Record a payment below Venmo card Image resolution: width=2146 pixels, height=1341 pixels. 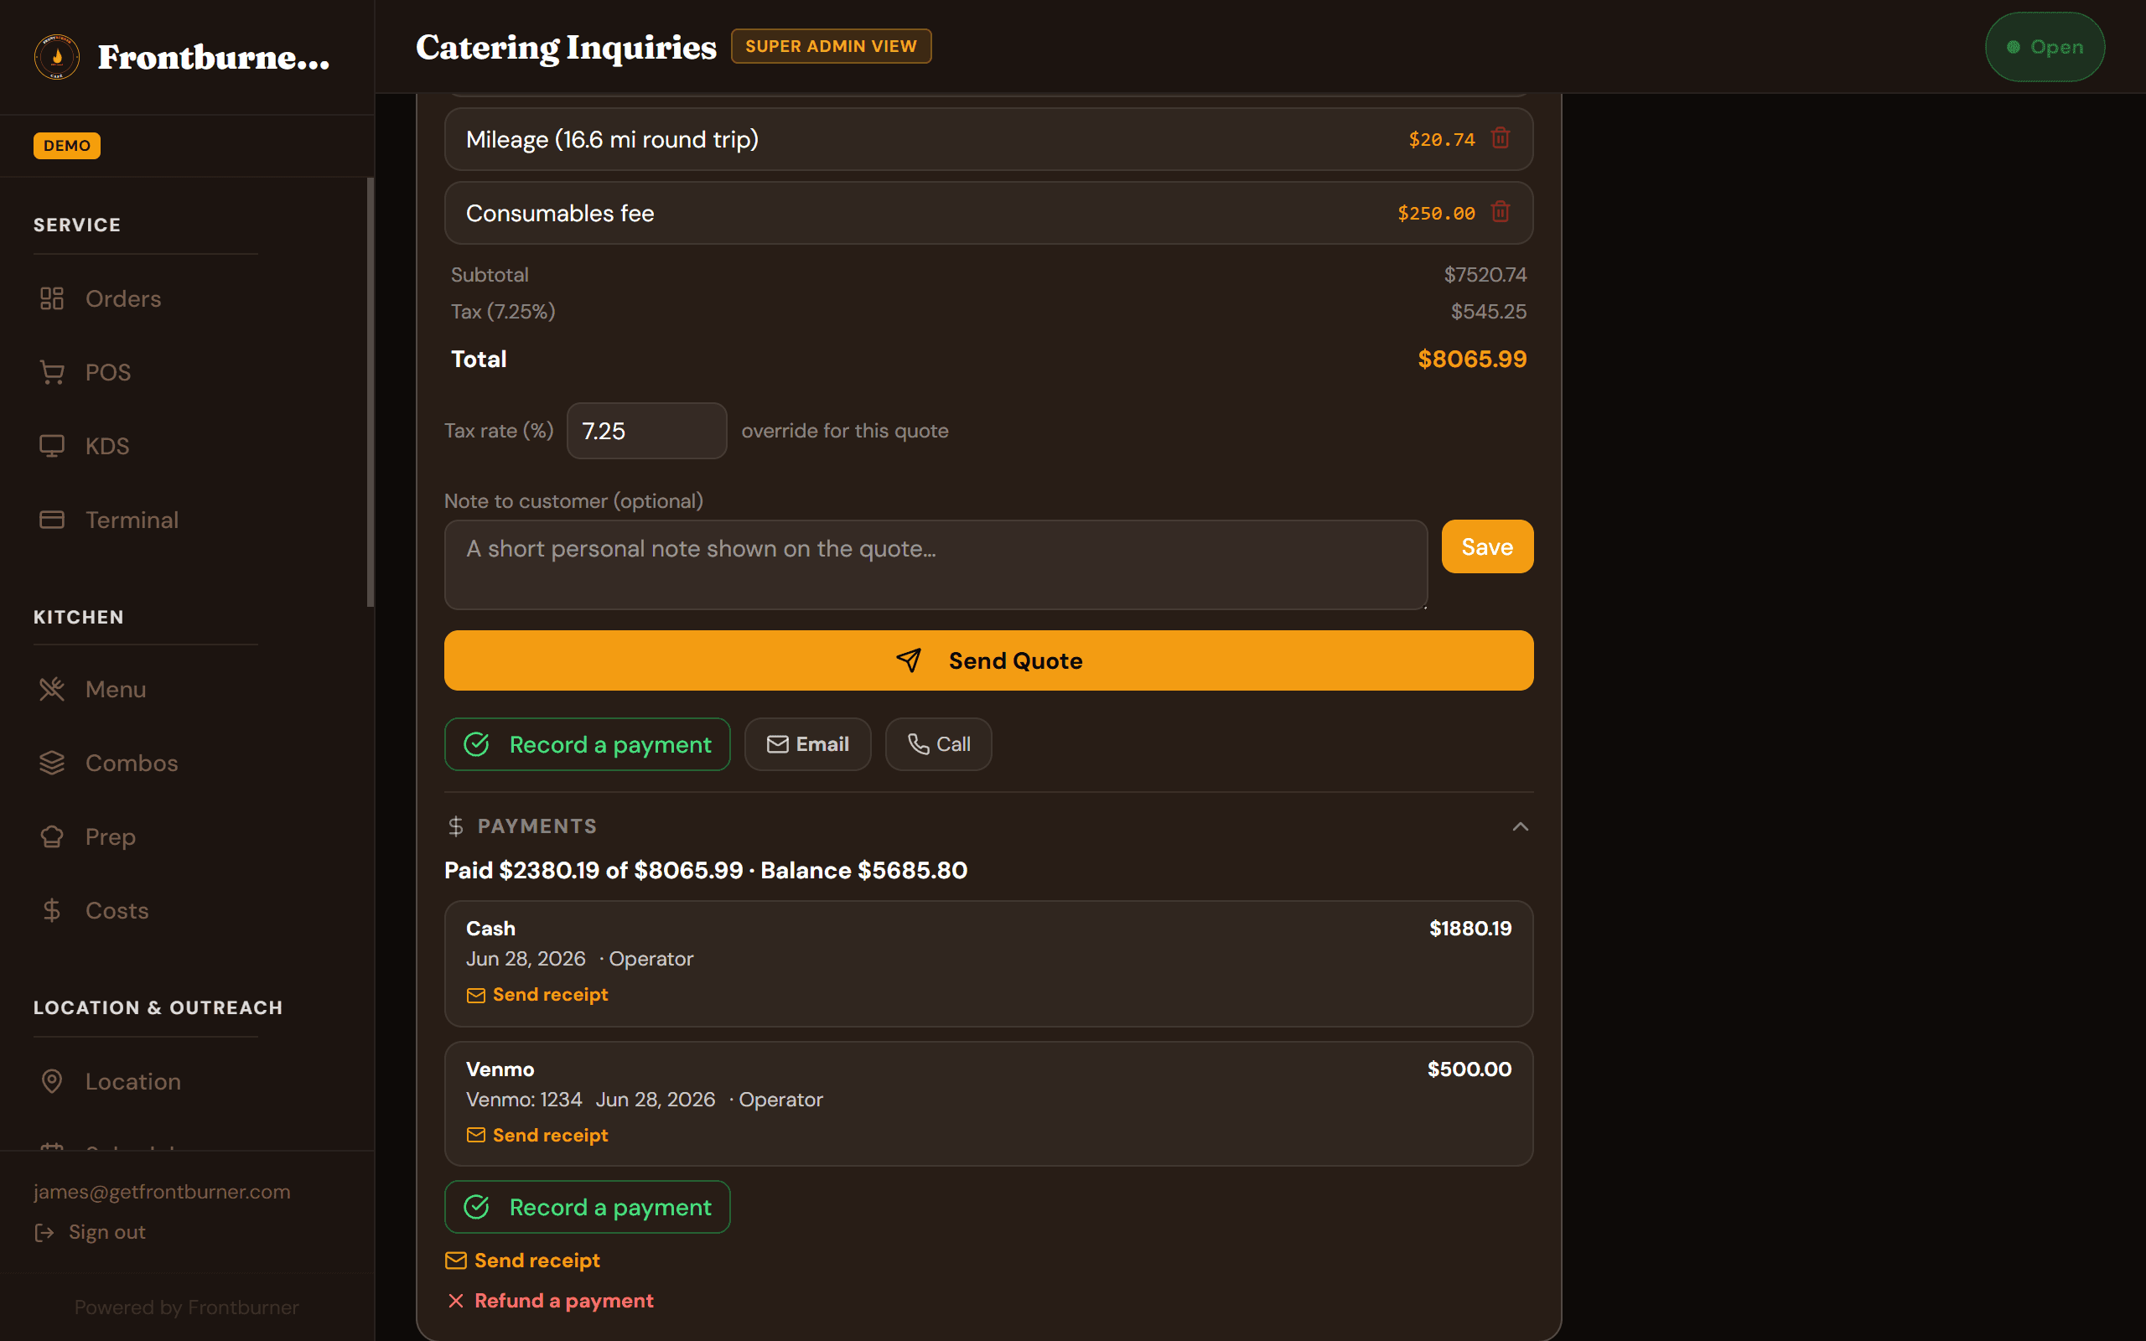tap(587, 1207)
